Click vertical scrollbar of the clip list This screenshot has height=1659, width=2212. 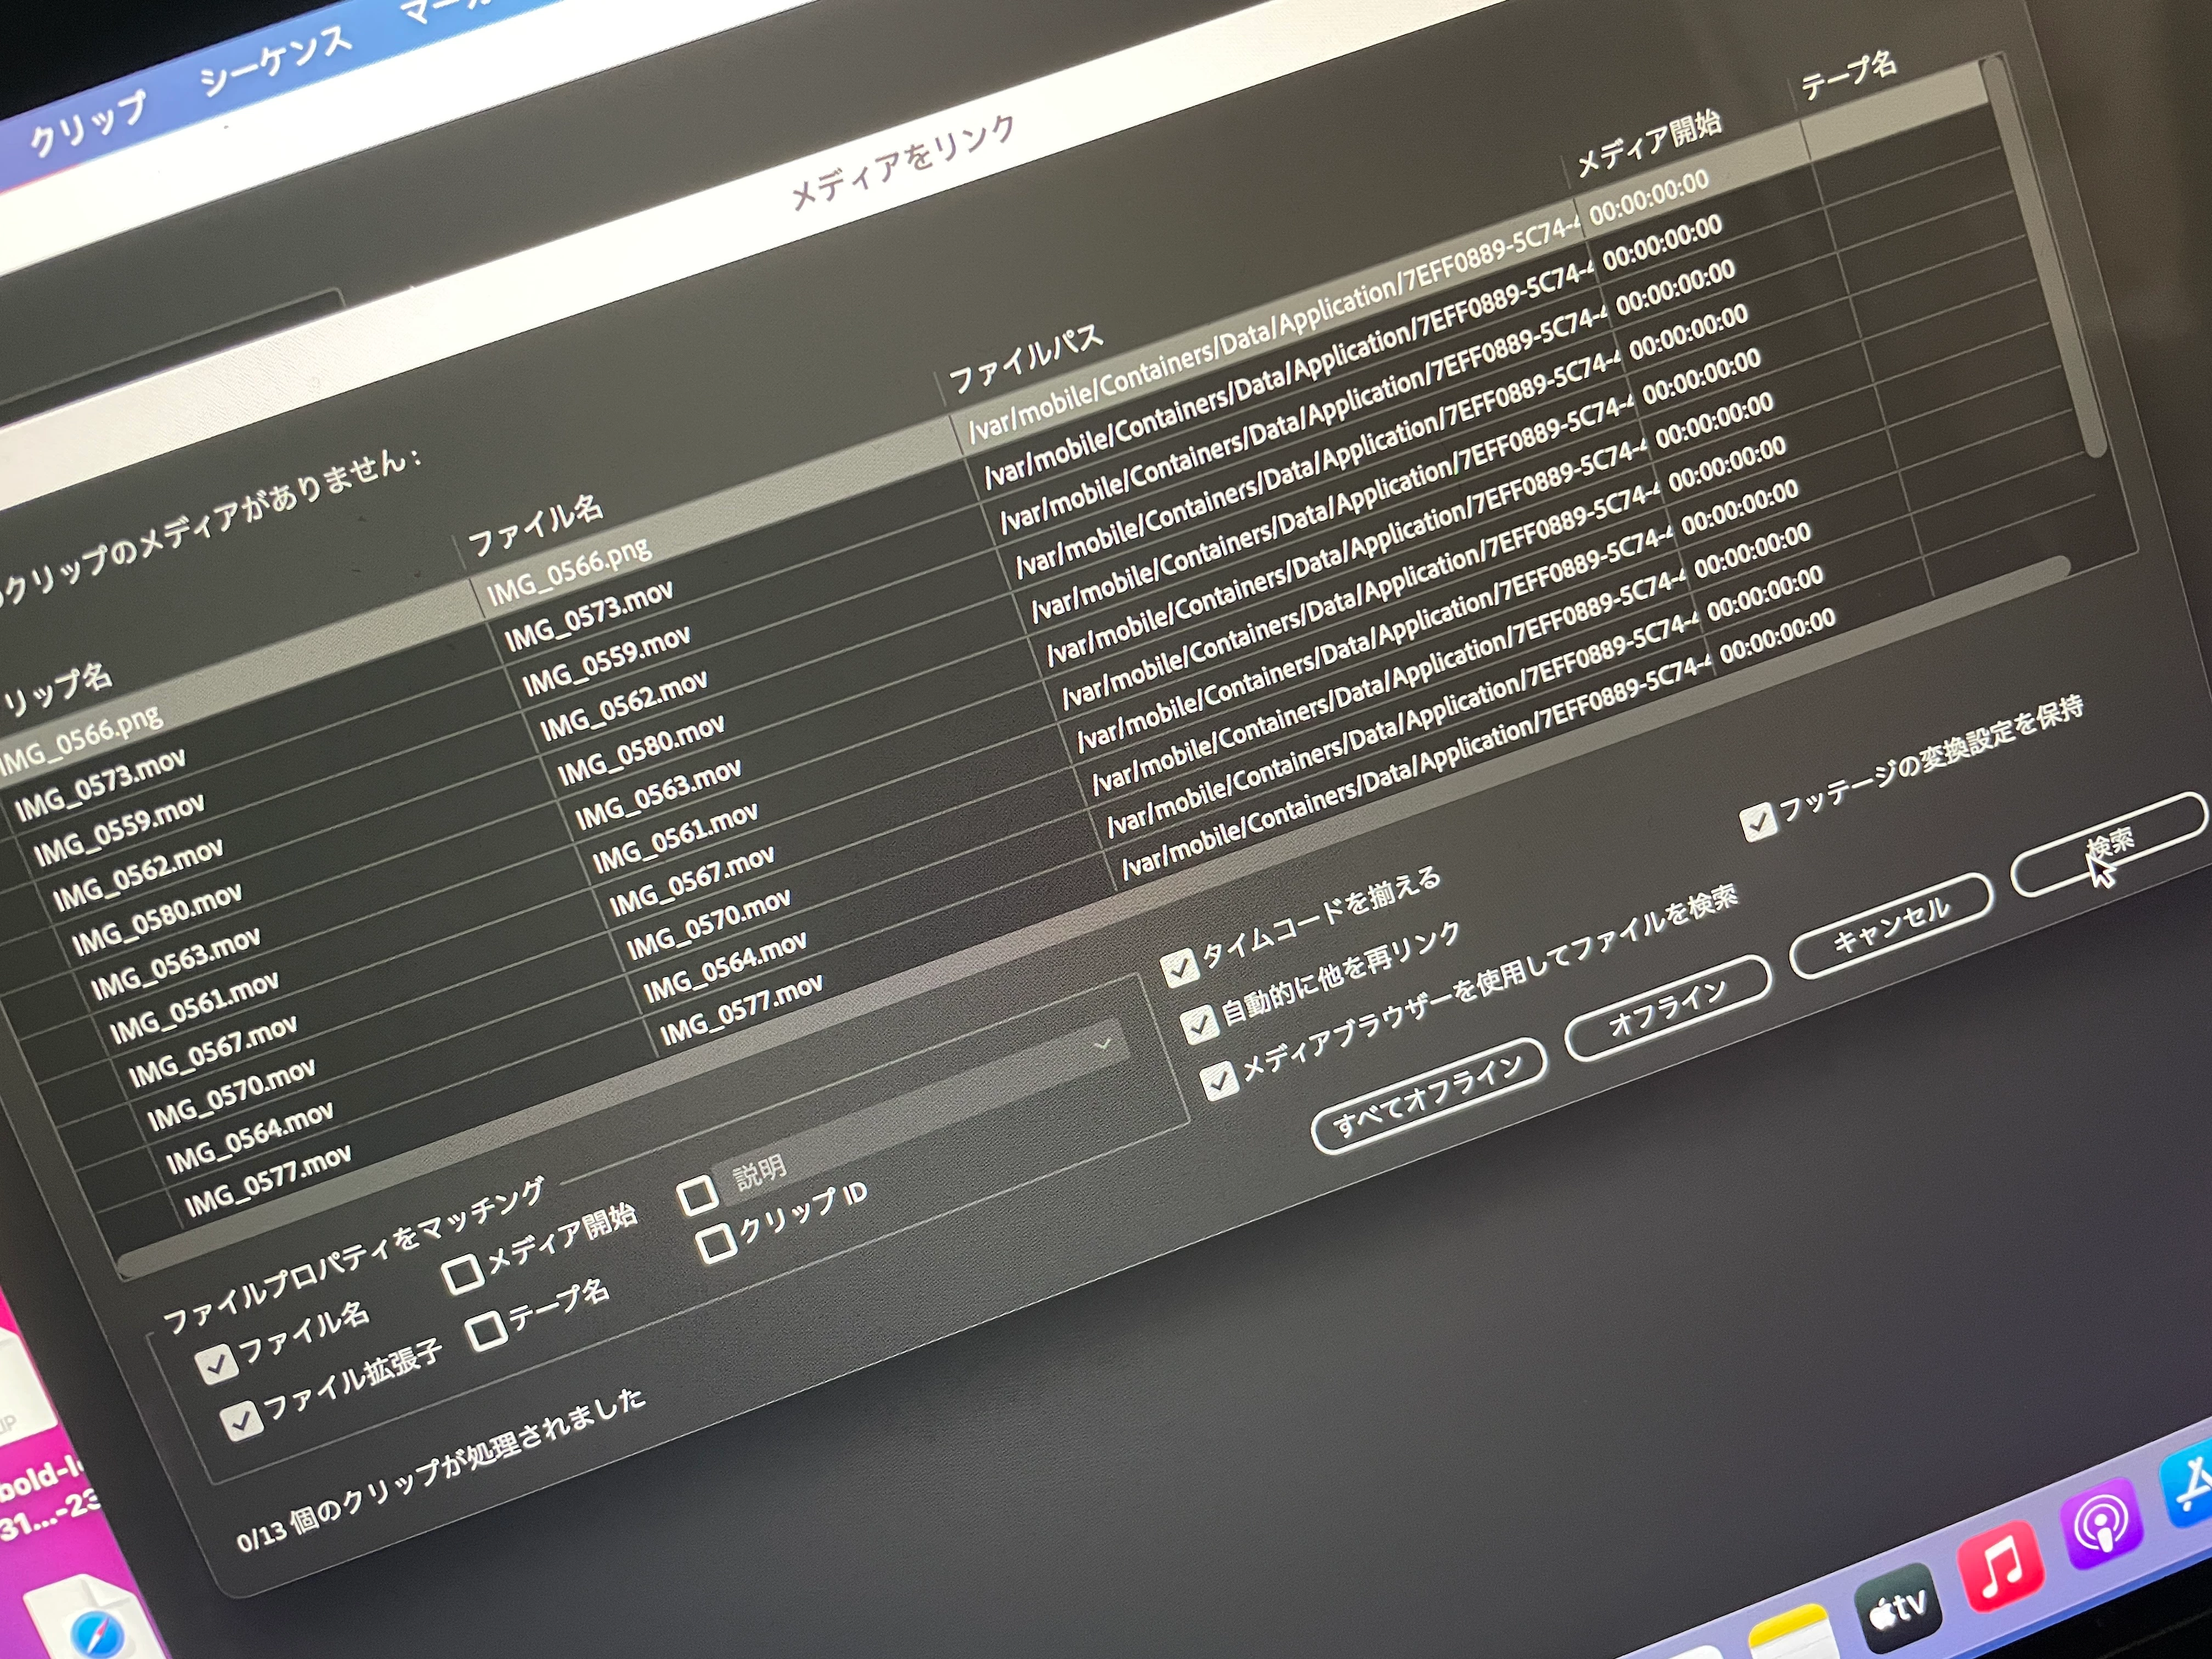click(2045, 260)
